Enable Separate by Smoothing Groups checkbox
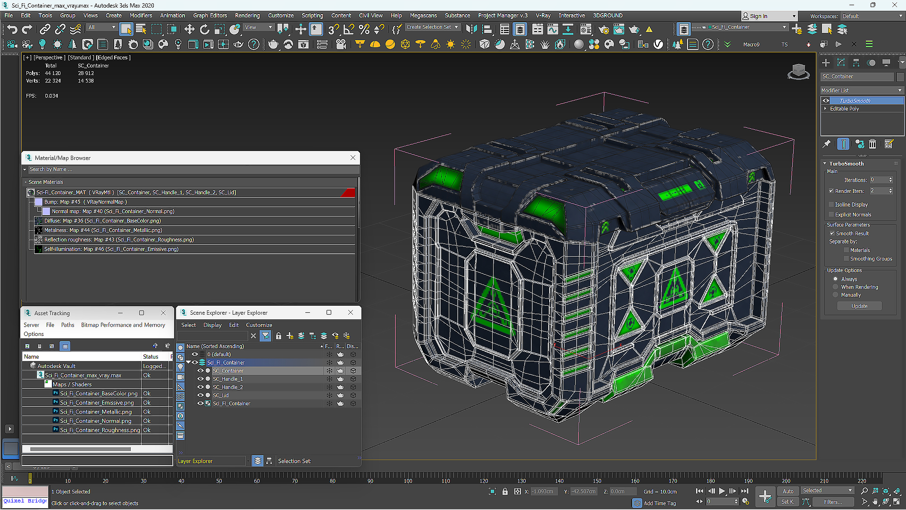The width and height of the screenshot is (906, 510). point(846,259)
